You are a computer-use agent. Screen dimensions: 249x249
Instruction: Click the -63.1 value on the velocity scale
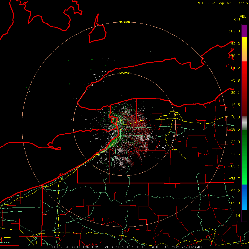pos(234,166)
